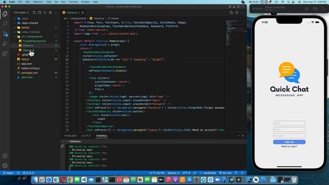
Task: Open Signup.js in the Explorer
Action: tap(29, 50)
